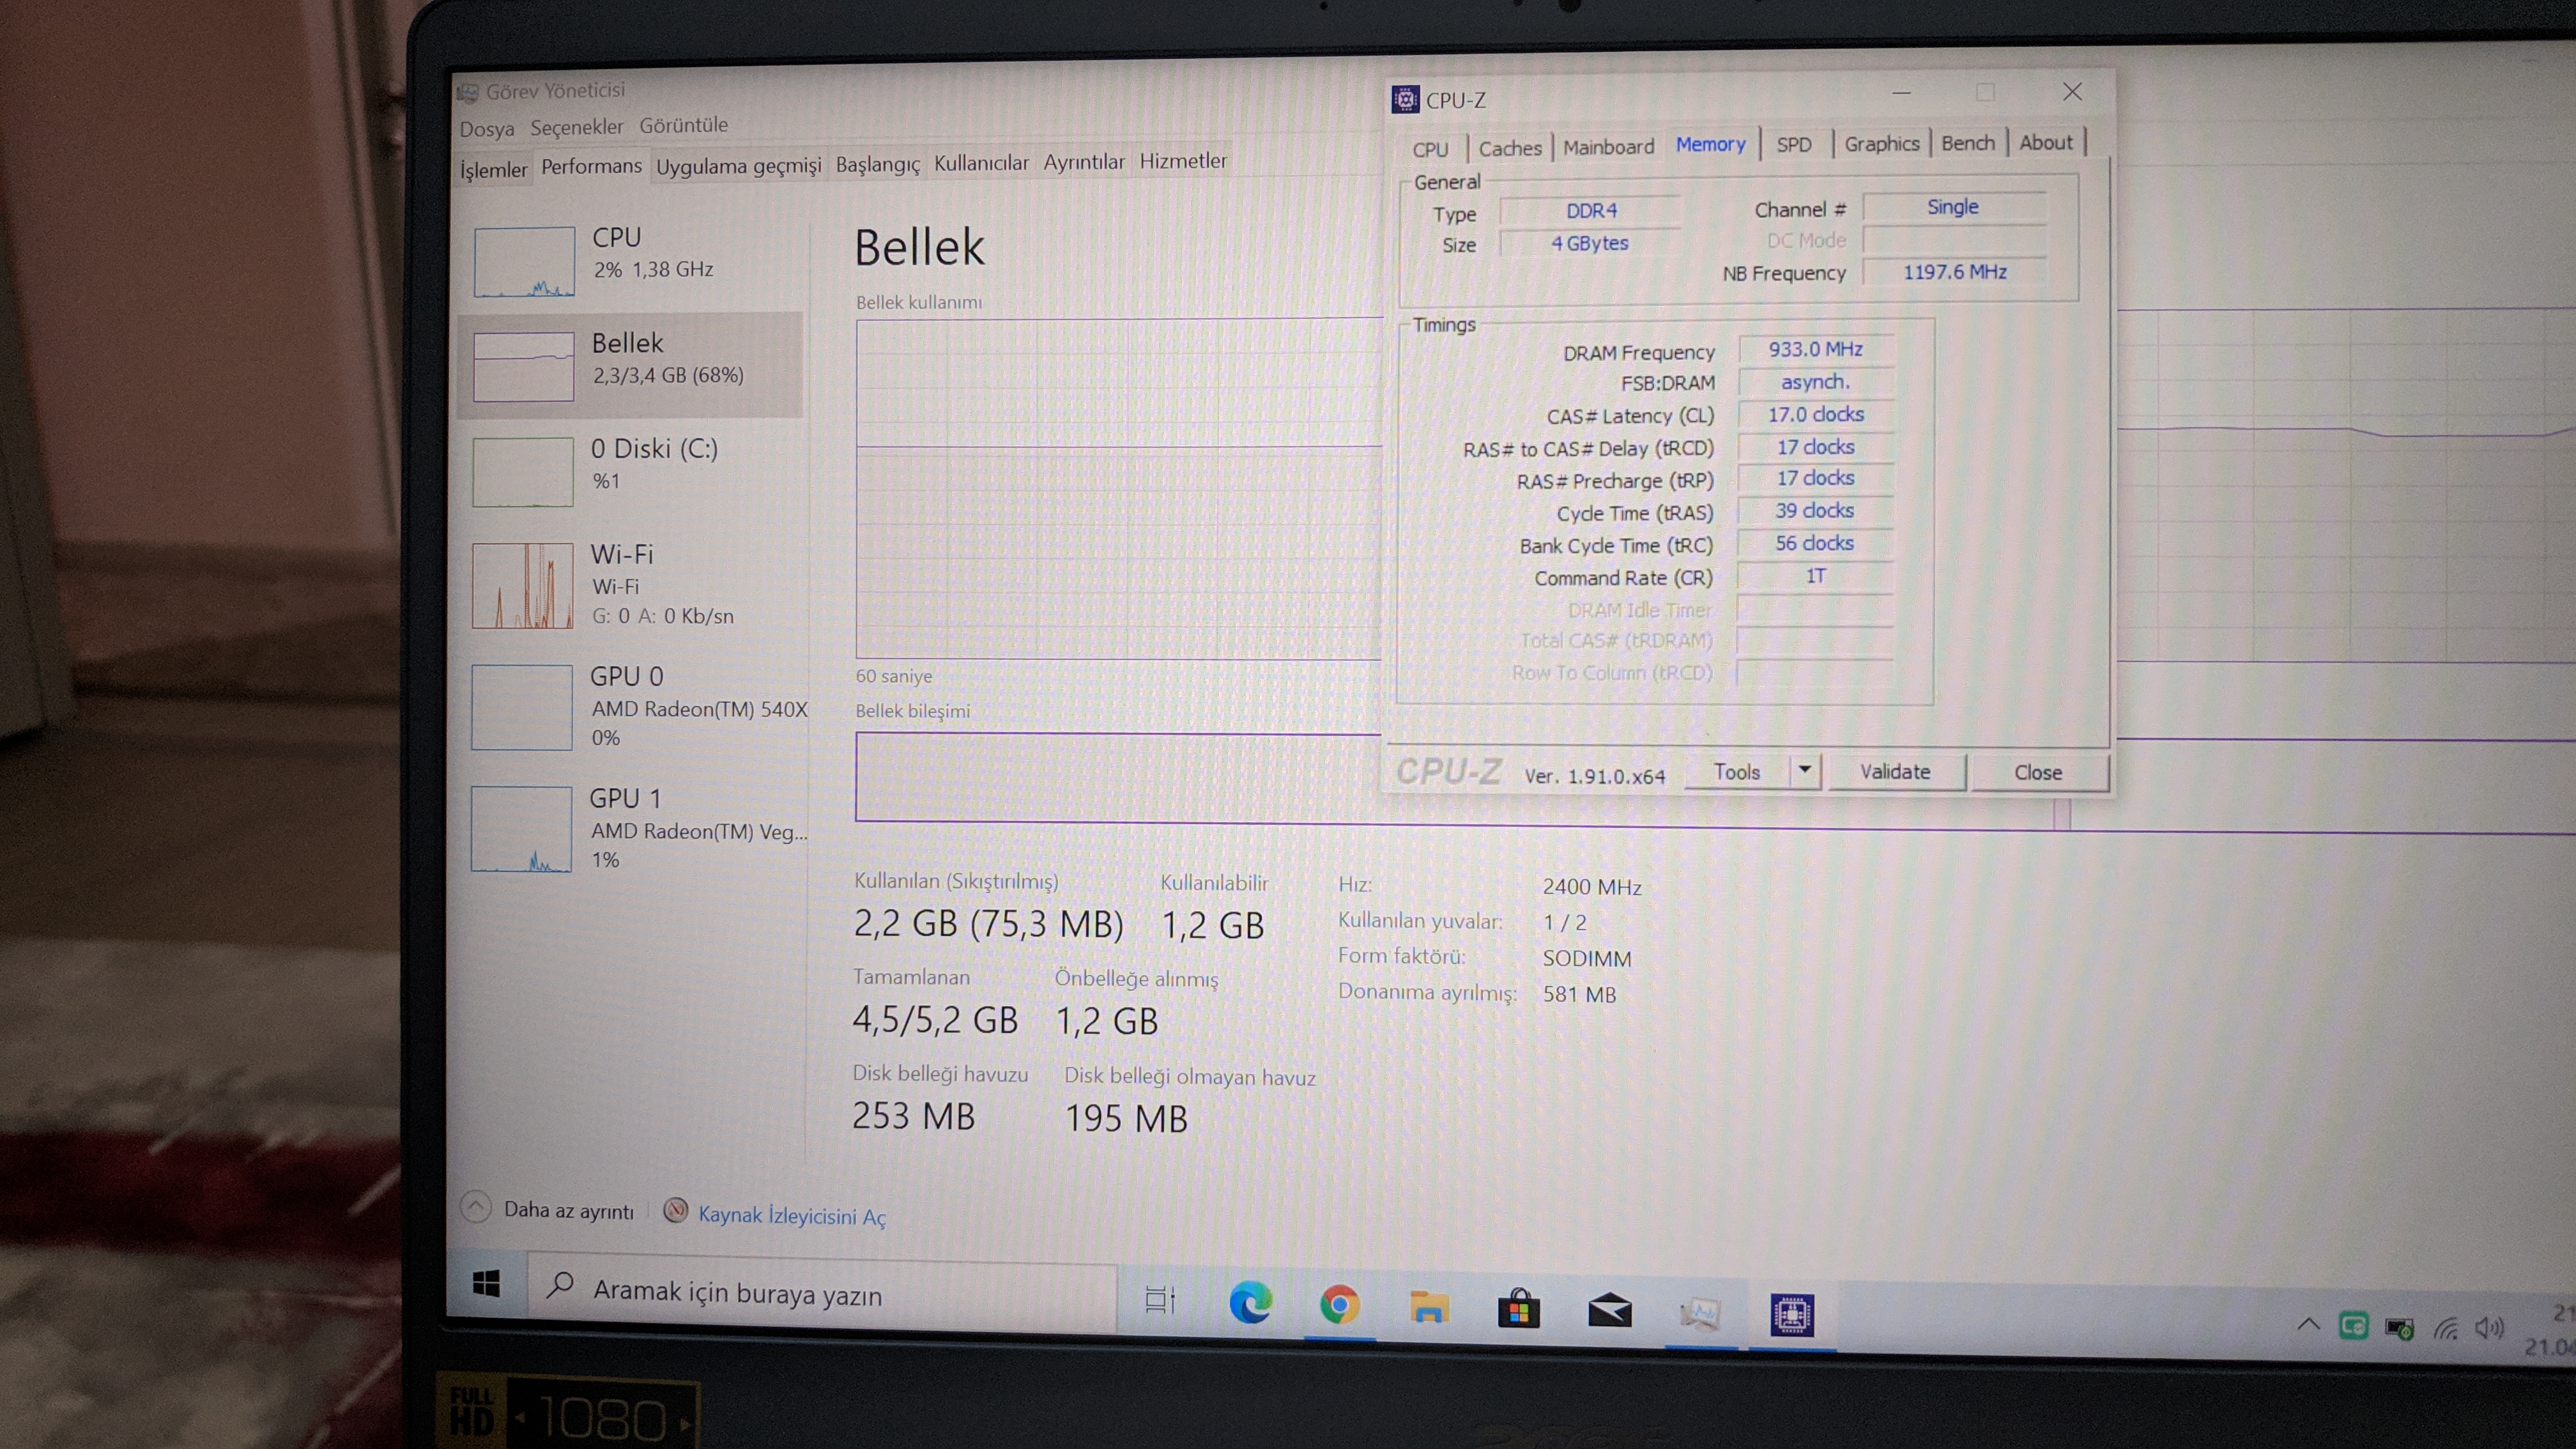Close the CPU-Z window with X
Viewport: 2576px width, 1449px height.
[2072, 92]
